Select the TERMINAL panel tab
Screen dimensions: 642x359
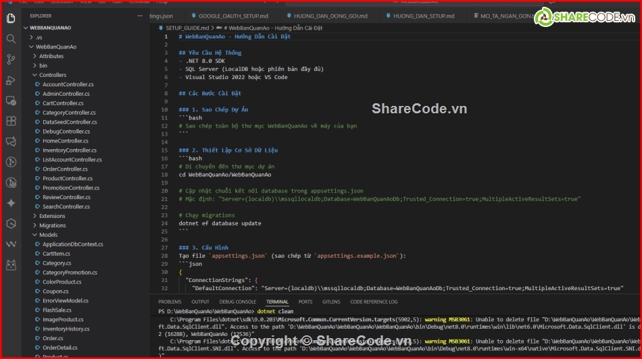(x=277, y=302)
